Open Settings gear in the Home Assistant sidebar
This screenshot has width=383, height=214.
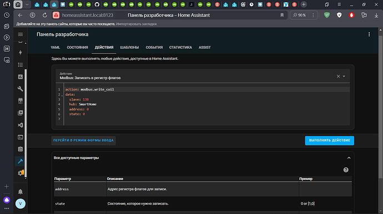[21, 173]
